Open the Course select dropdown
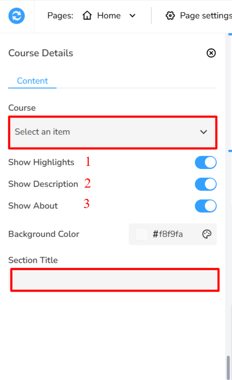Image resolution: width=232 pixels, height=380 pixels. click(x=113, y=132)
